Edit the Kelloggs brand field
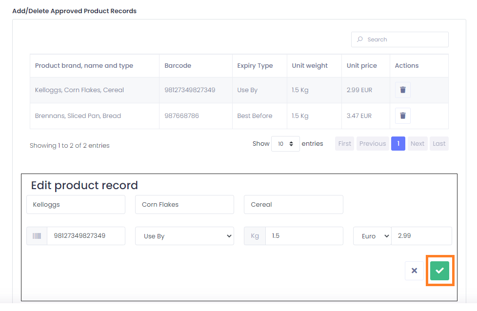The height and width of the screenshot is (311, 477). (76, 205)
